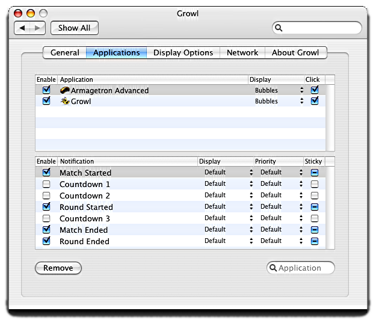This screenshot has height=323, width=376.
Task: Select the Round Started notification row
Action: [x=180, y=207]
